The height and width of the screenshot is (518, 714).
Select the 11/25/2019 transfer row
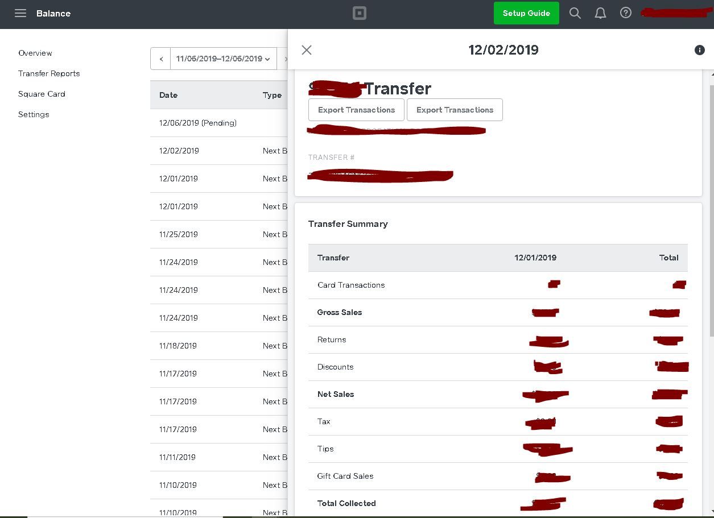point(219,234)
